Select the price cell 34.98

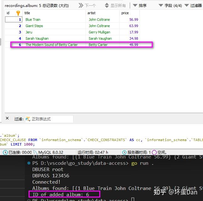[129, 38]
